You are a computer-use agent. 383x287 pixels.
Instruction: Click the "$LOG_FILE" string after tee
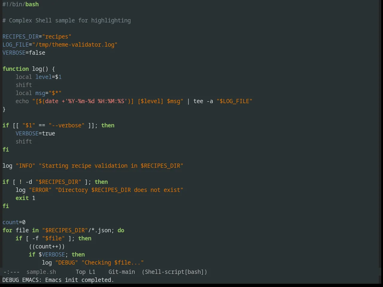pyautogui.click(x=235, y=101)
